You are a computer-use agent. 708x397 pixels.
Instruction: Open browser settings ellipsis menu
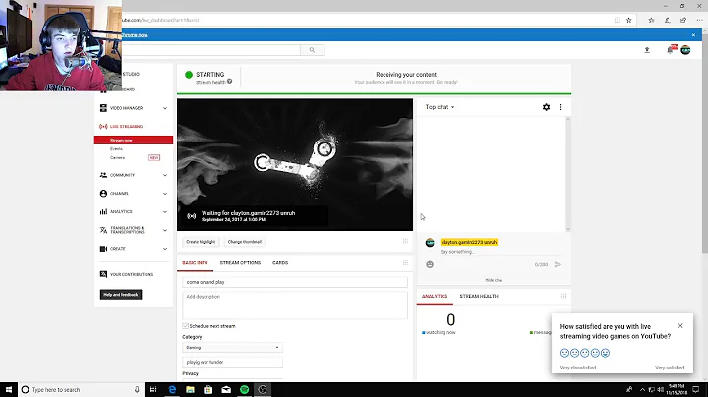click(699, 20)
